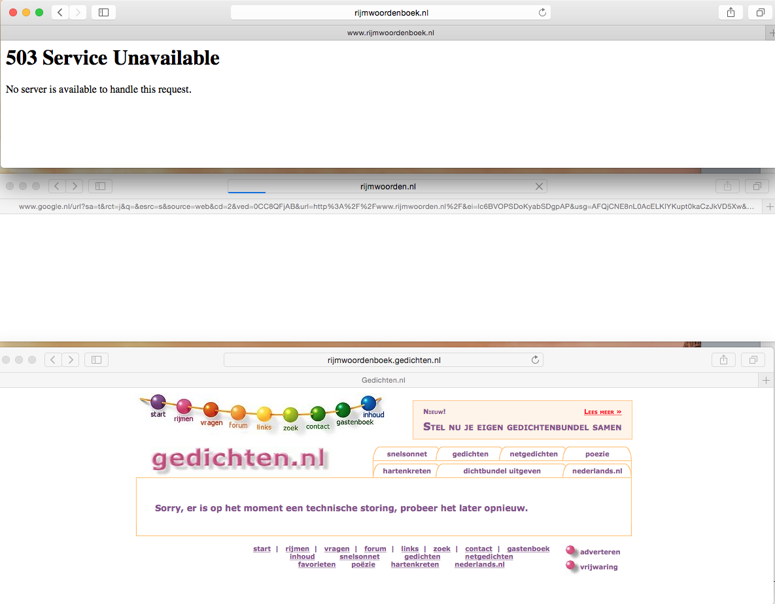The width and height of the screenshot is (775, 604).
Task: Open share menu in rijmwoorden.nl window
Action: click(x=727, y=186)
